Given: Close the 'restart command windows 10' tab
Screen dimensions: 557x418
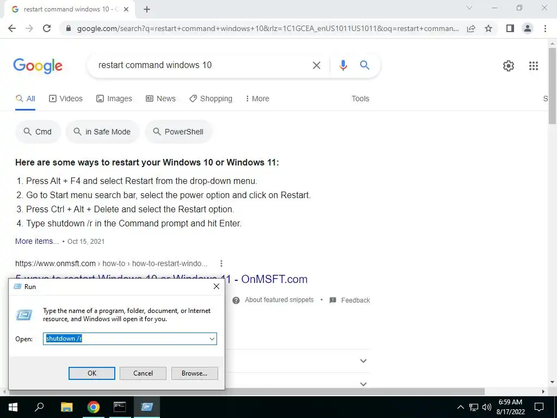Looking at the screenshot, I should (x=126, y=9).
